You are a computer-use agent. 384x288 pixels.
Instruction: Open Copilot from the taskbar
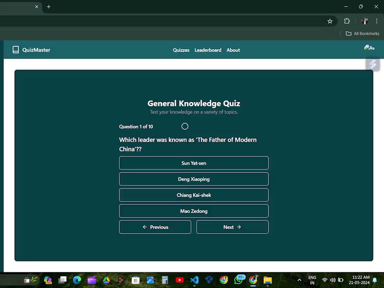[48, 280]
